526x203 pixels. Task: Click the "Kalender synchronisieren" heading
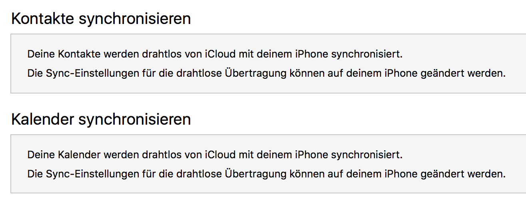coord(101,119)
